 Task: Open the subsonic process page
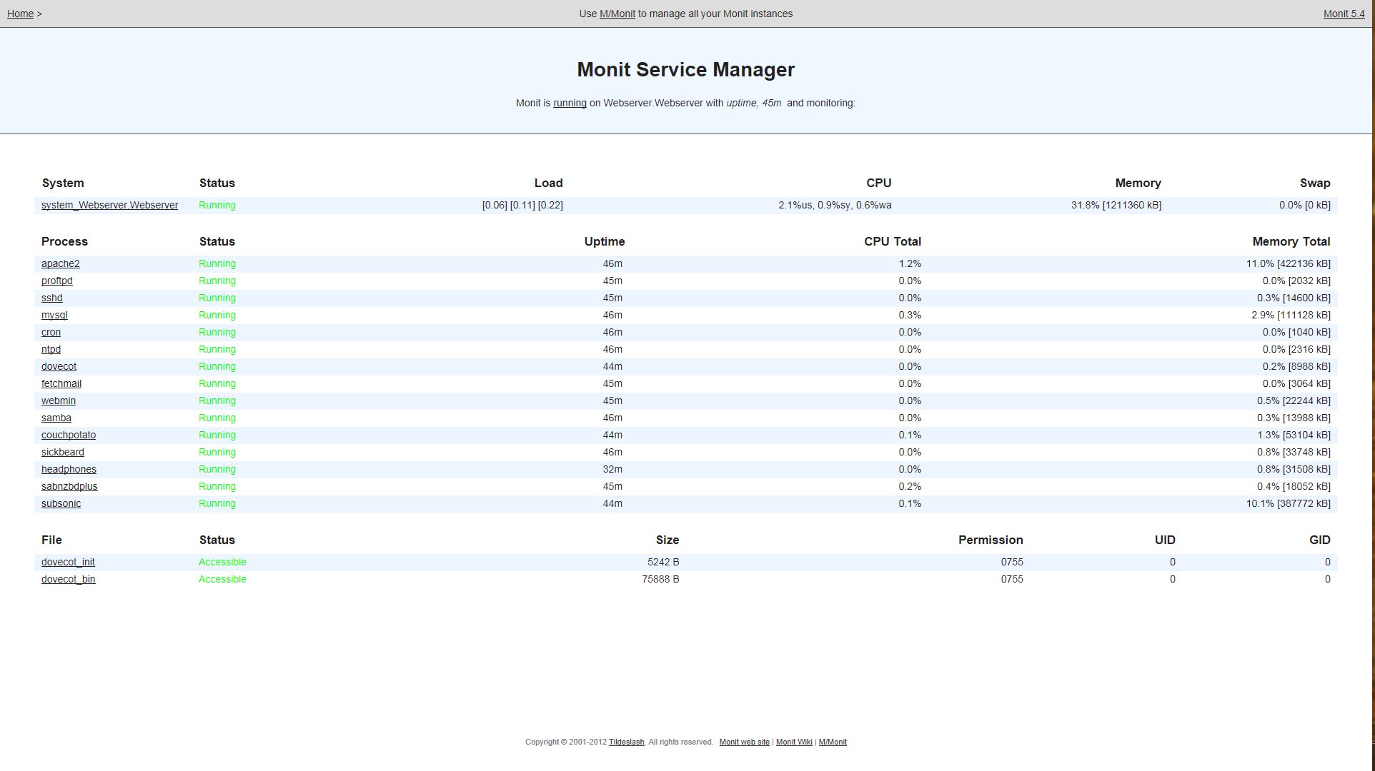coord(61,503)
